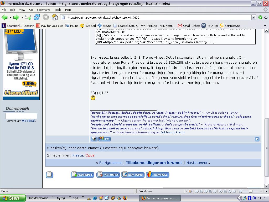Reload the page with the blue refresh icon
The height and width of the screenshot is (202, 269).
(x=37, y=17)
